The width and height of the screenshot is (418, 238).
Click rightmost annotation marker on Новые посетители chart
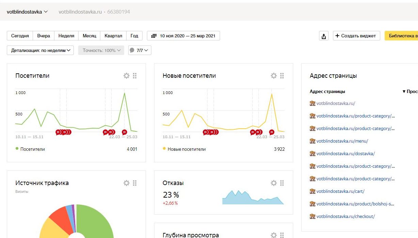[x=272, y=132]
